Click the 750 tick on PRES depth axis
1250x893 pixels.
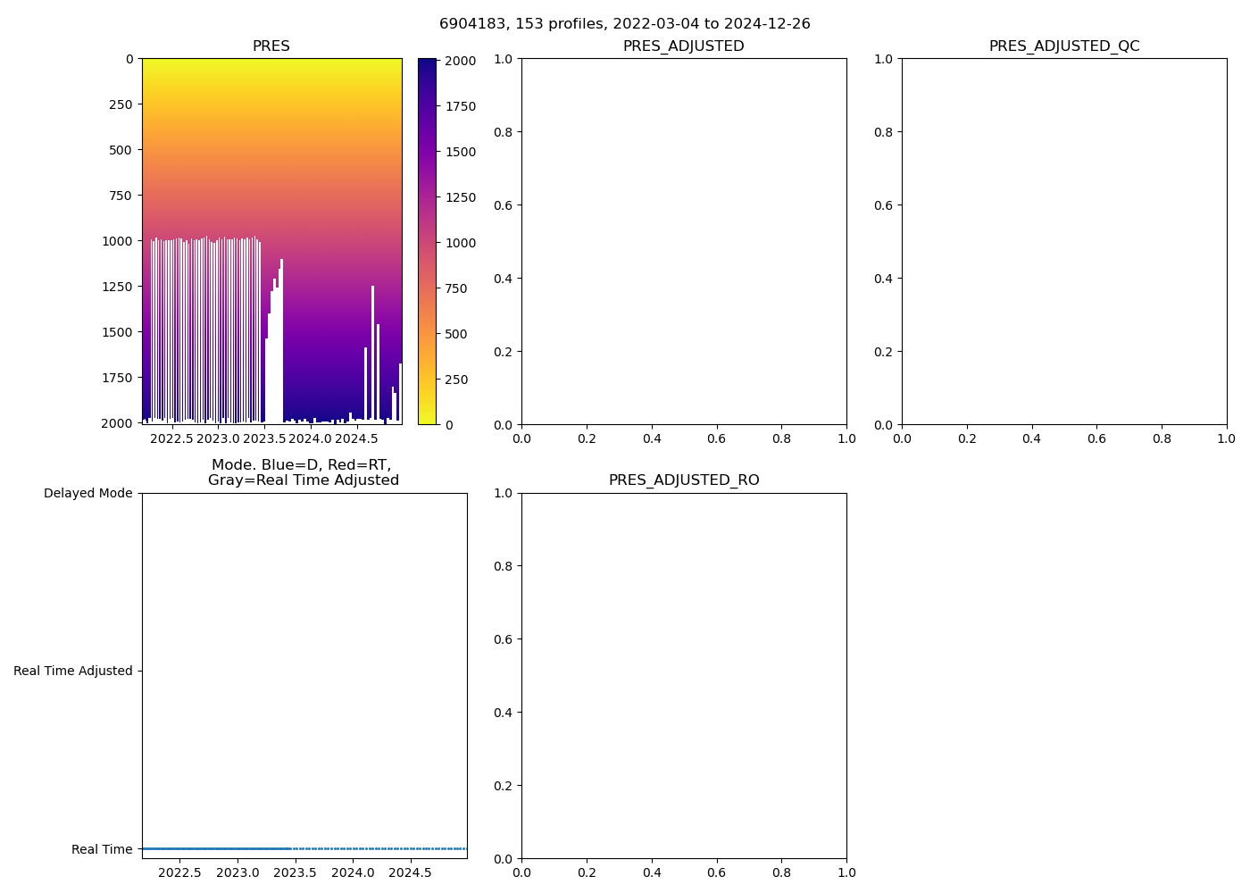click(121, 196)
